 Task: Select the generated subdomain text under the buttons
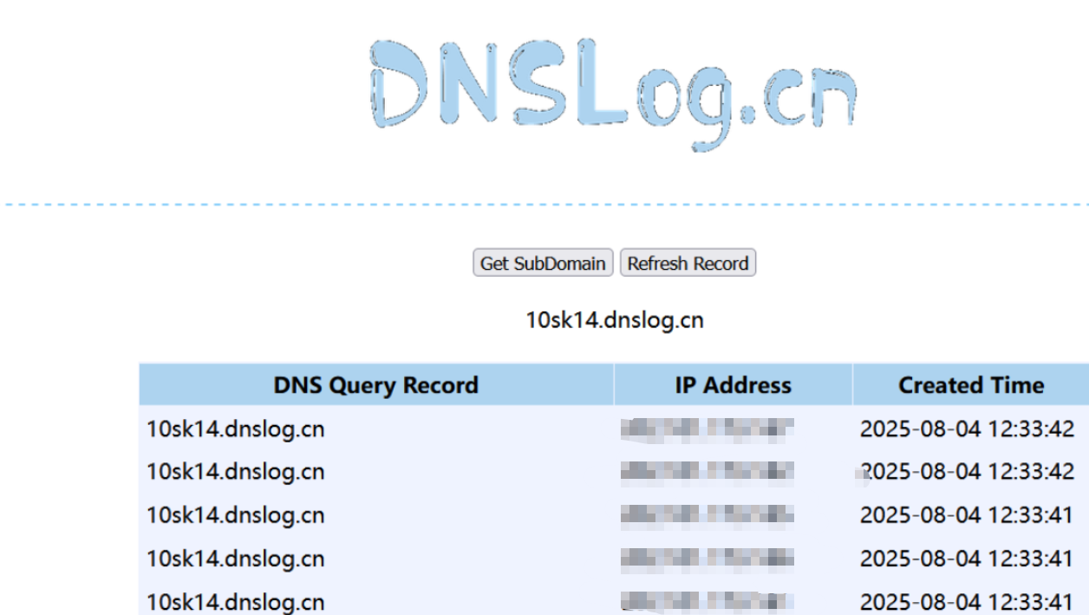pyautogui.click(x=615, y=320)
